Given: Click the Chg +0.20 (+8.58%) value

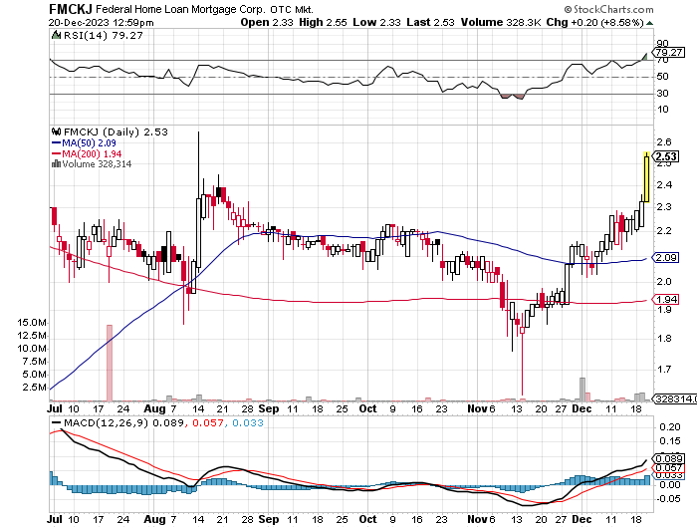Looking at the screenshot, I should click(594, 22).
